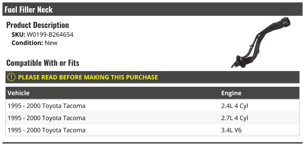The width and height of the screenshot is (305, 146).
Task: Select the Toyota Tacoma 2.7L row vehicle
Action: coord(47,118)
